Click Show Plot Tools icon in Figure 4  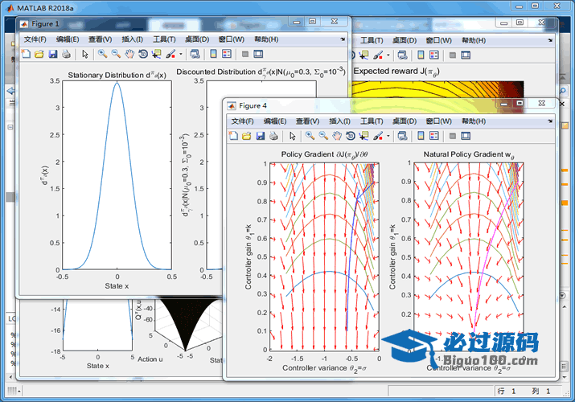tap(467, 136)
